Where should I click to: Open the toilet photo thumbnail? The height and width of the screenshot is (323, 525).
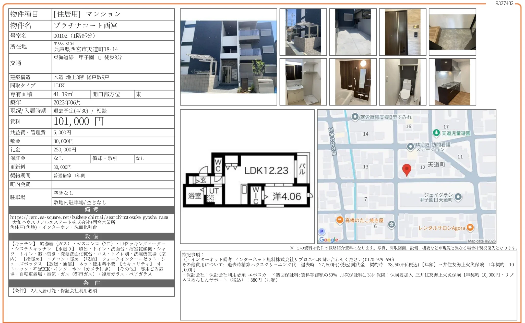point(402,82)
